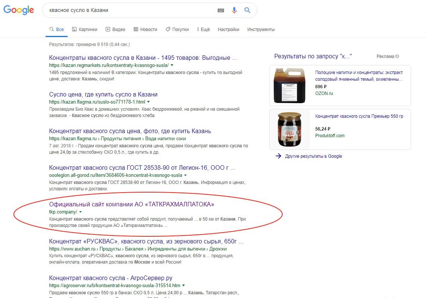Open ad Концентрат квасного сусла Премьер 550 гр
This screenshot has width=426, height=298.
pos(359,116)
